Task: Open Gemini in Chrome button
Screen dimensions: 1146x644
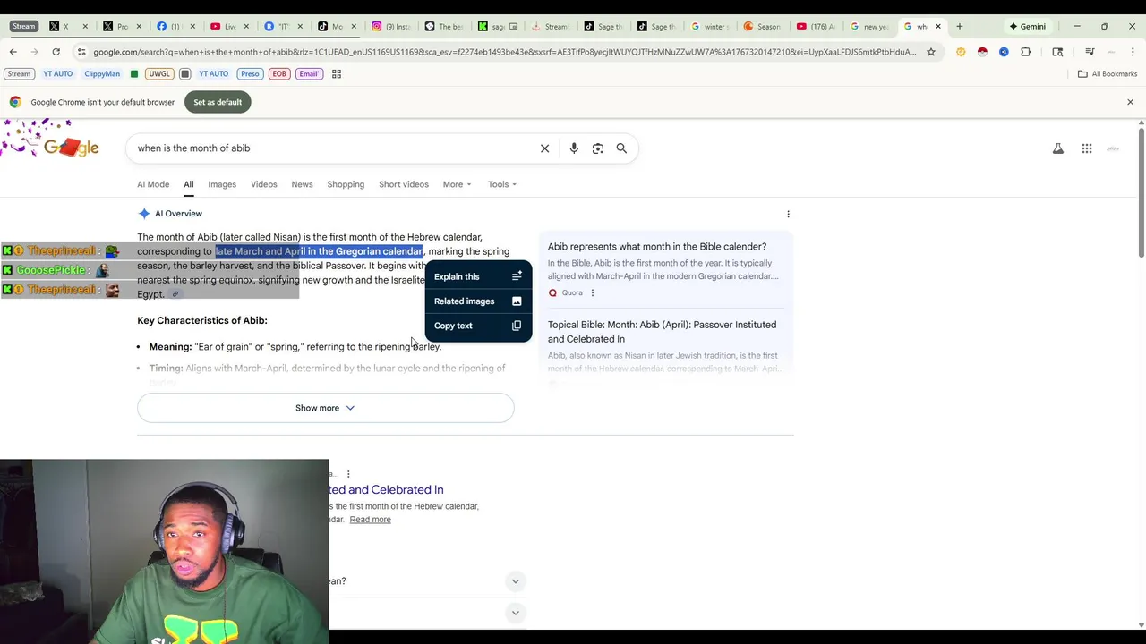Action: pyautogui.click(x=1028, y=26)
